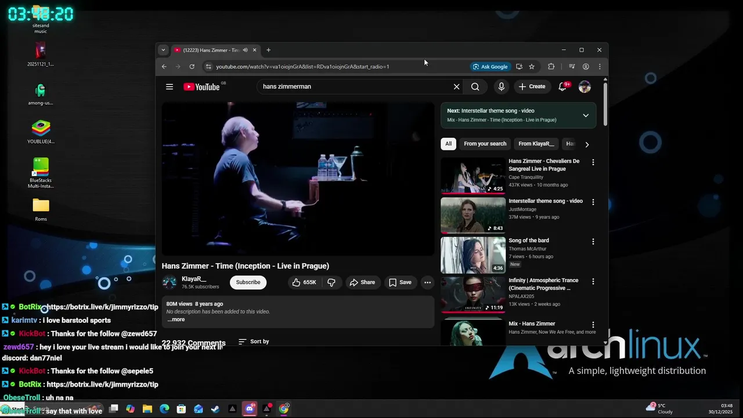
Task: Select the From KlayaR__ chip
Action: 536,143
